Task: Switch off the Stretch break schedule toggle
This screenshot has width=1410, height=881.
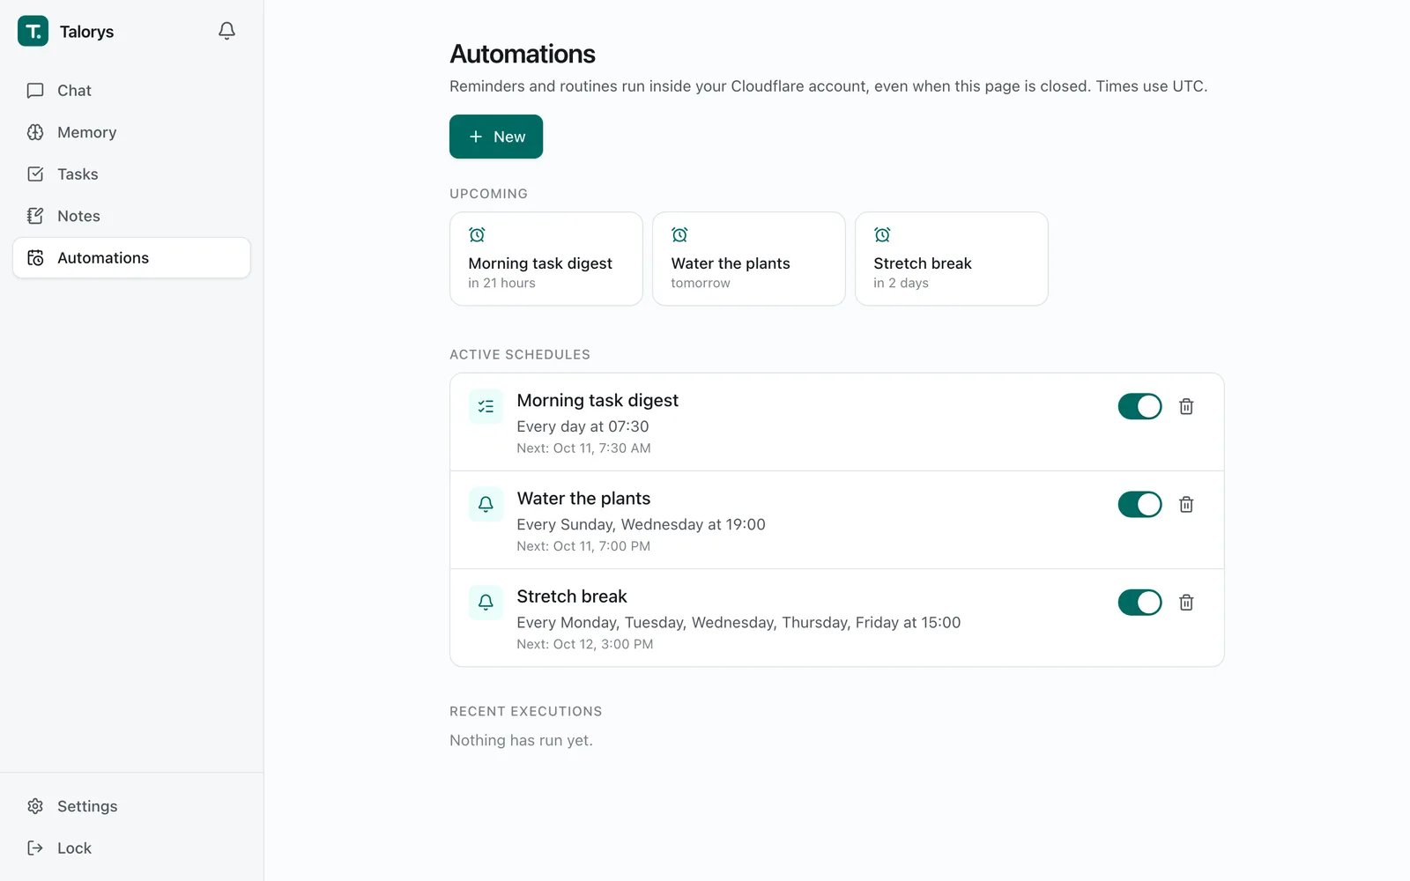Action: tap(1140, 602)
